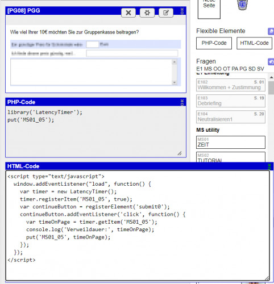Click into the large PG08 textarea

[x=92, y=72]
